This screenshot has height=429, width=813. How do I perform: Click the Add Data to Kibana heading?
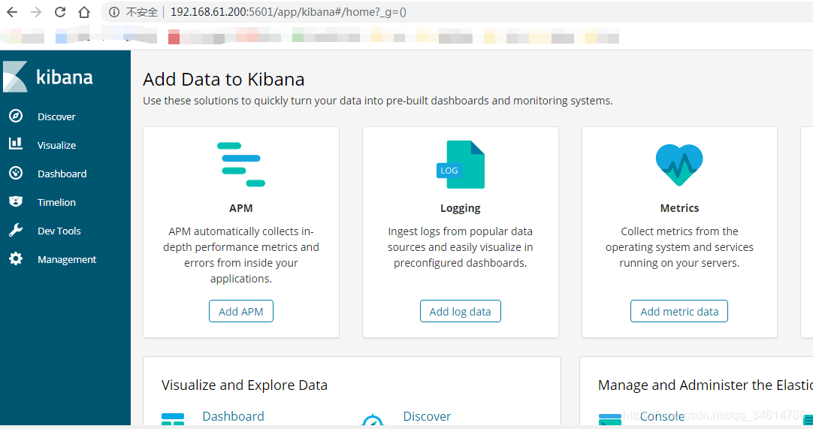click(x=224, y=80)
